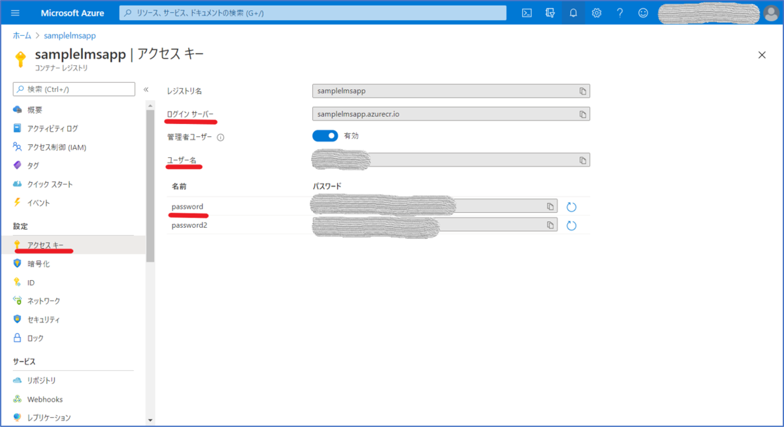Copy the registry name samplelmsapp
The height and width of the screenshot is (427, 784).
click(x=583, y=91)
